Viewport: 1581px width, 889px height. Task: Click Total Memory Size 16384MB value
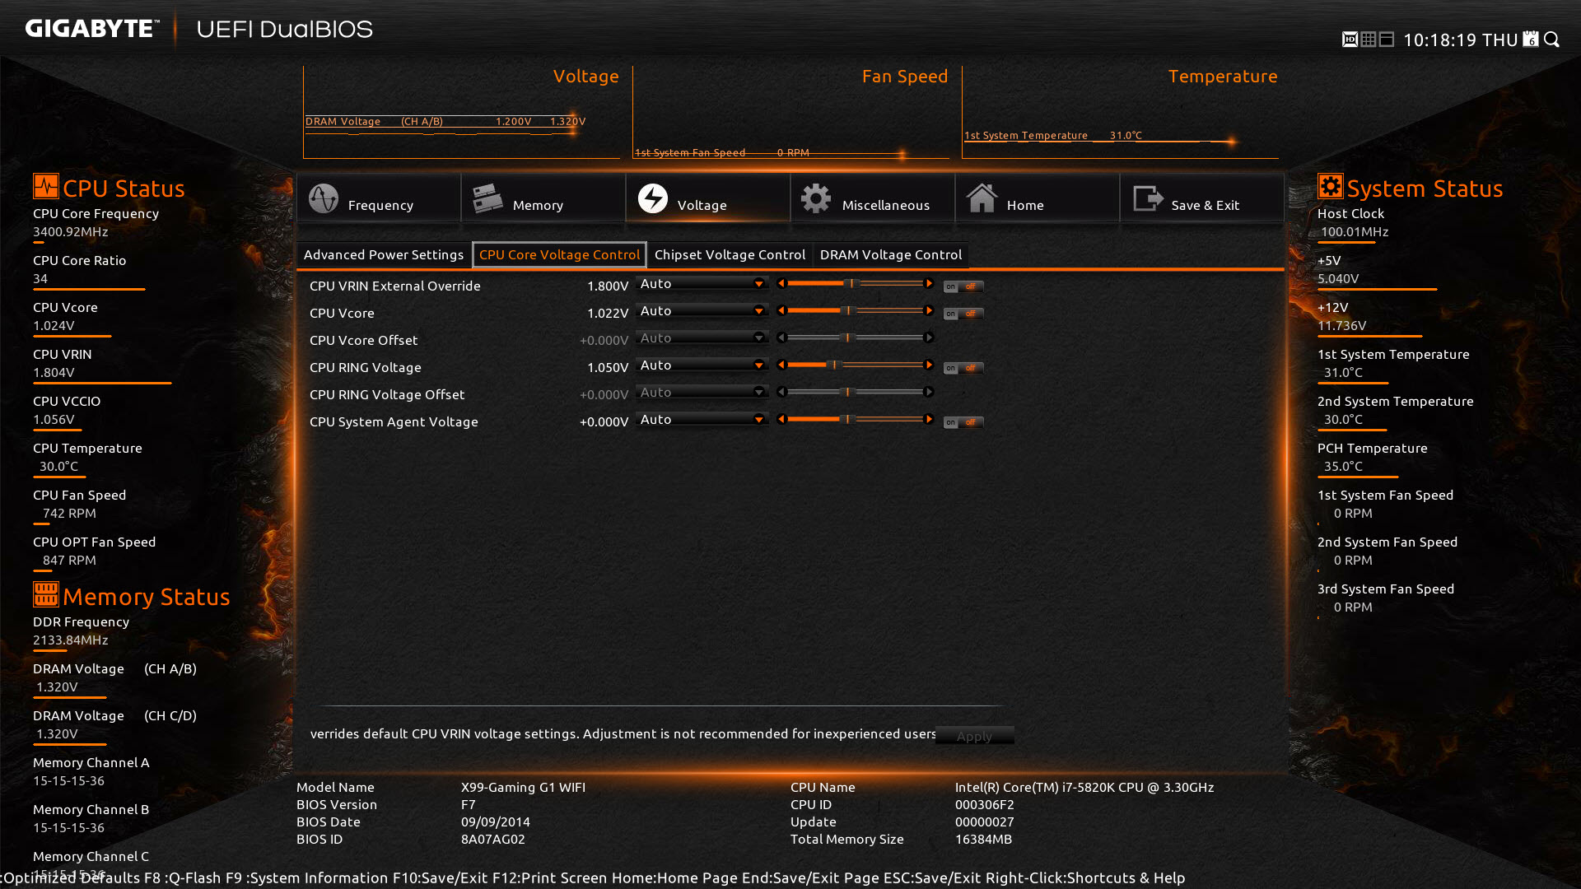[983, 839]
